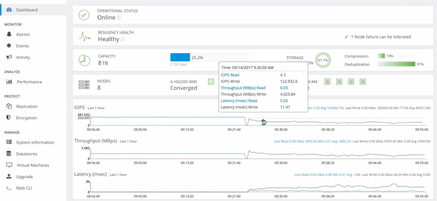
Task: Open the Datastores page
Action: 26,154
